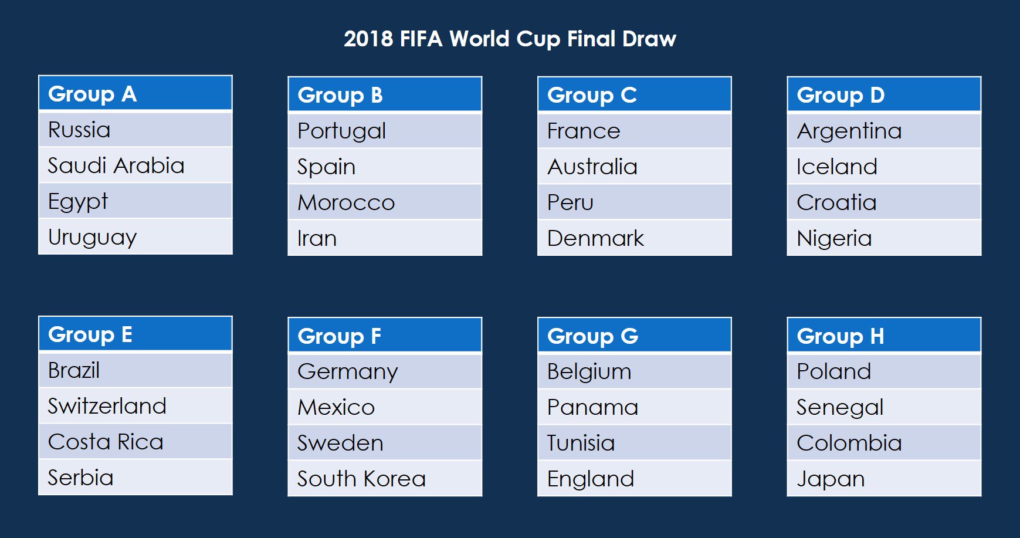Click the Group B header
1020x538 pixels.
pos(384,95)
